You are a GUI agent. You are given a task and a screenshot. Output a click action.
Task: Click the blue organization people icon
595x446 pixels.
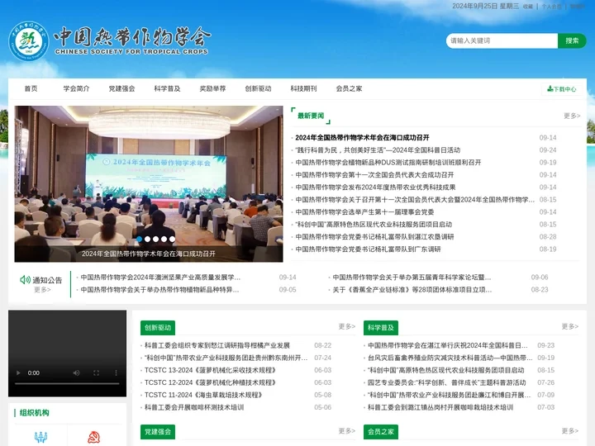coord(41,437)
